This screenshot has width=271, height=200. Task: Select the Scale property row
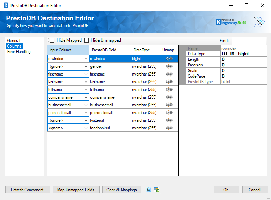(x=227, y=71)
